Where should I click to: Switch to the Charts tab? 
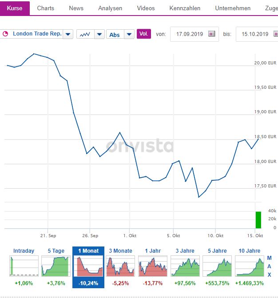46,8
